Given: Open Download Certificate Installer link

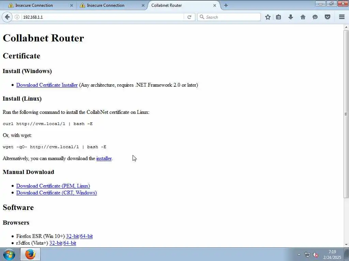Looking at the screenshot, I should [x=47, y=85].
